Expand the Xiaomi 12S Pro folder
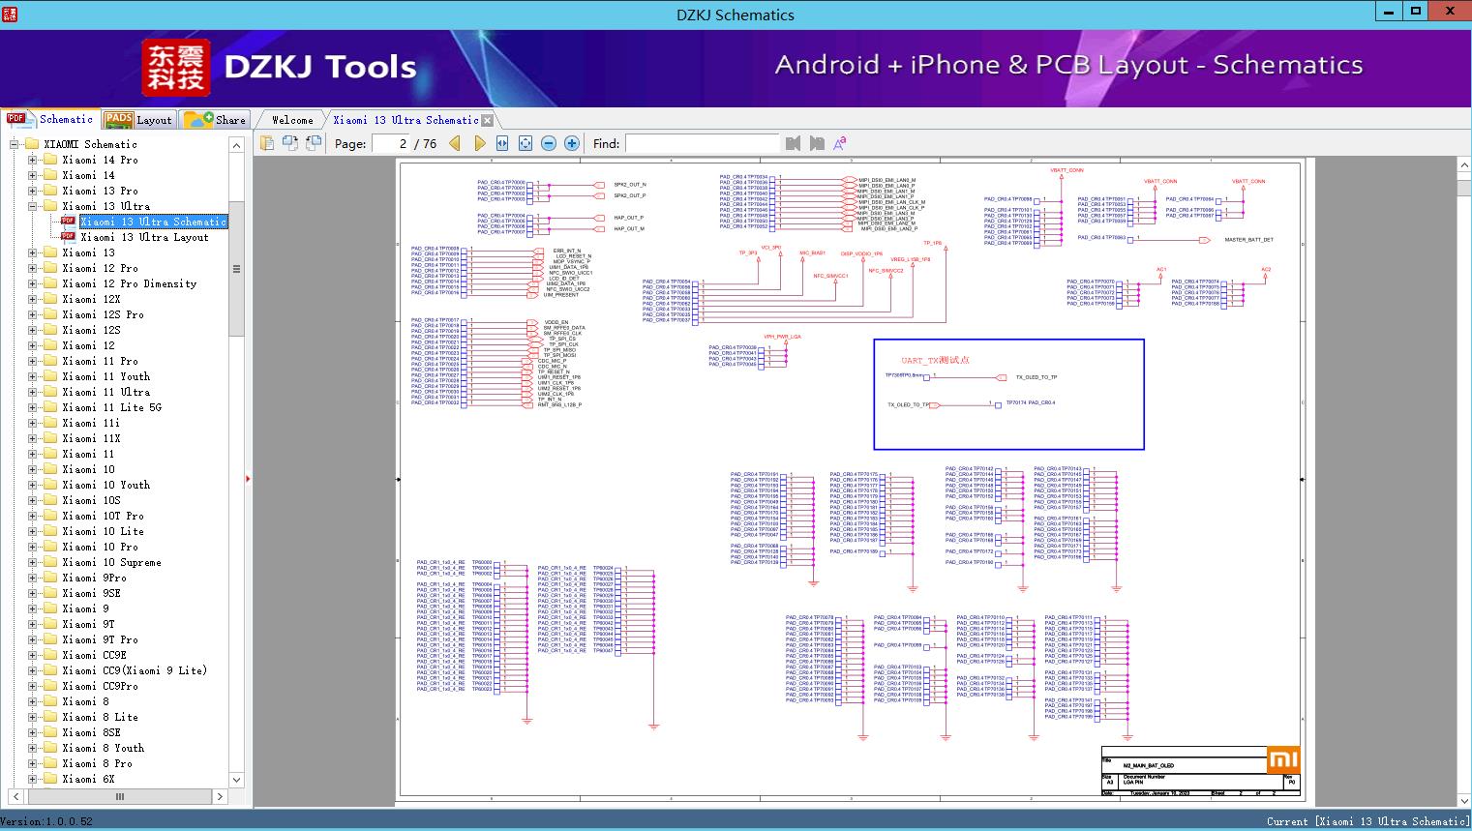Screen dimensions: 1472x831 pyautogui.click(x=33, y=314)
